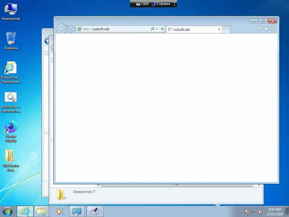Open the address bar dropdown arrow
Screen dimensions: 289x217
point(157,29)
